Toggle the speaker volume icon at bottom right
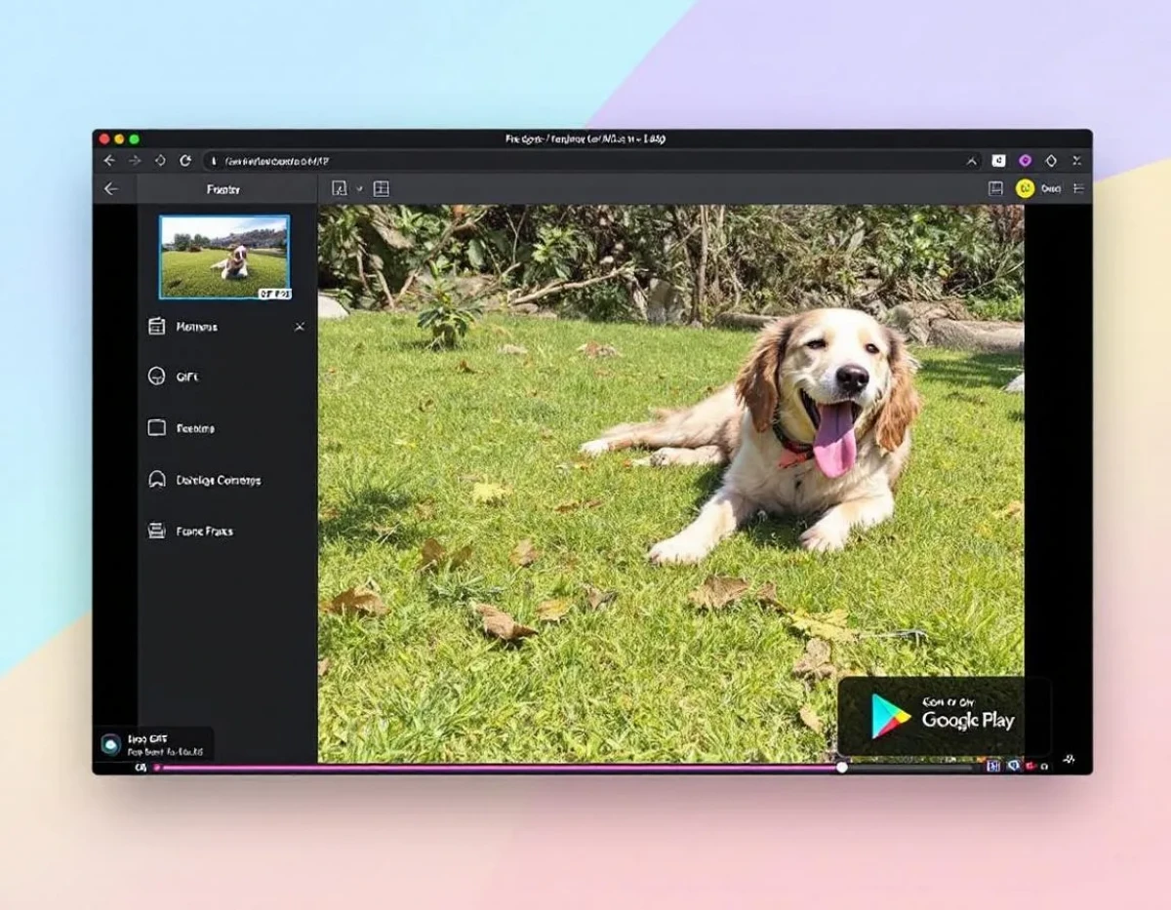The width and height of the screenshot is (1171, 910). (x=1014, y=767)
